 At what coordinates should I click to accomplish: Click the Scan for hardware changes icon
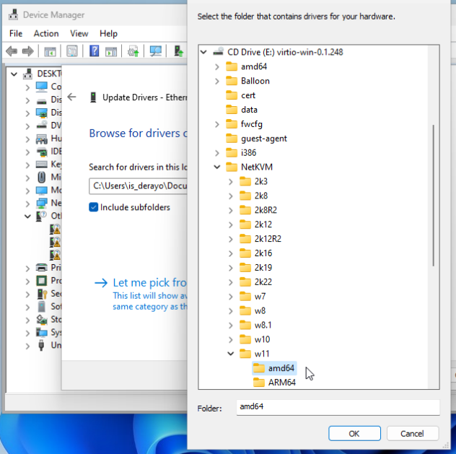155,51
